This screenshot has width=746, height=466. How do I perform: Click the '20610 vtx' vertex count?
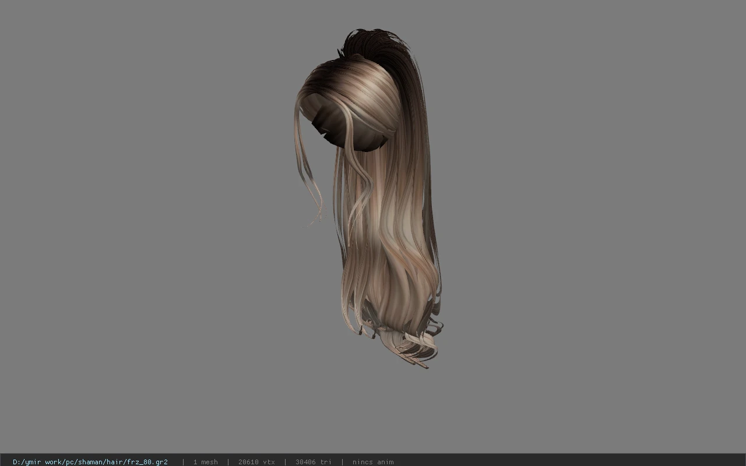256,462
